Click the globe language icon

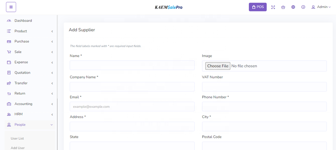293,7
